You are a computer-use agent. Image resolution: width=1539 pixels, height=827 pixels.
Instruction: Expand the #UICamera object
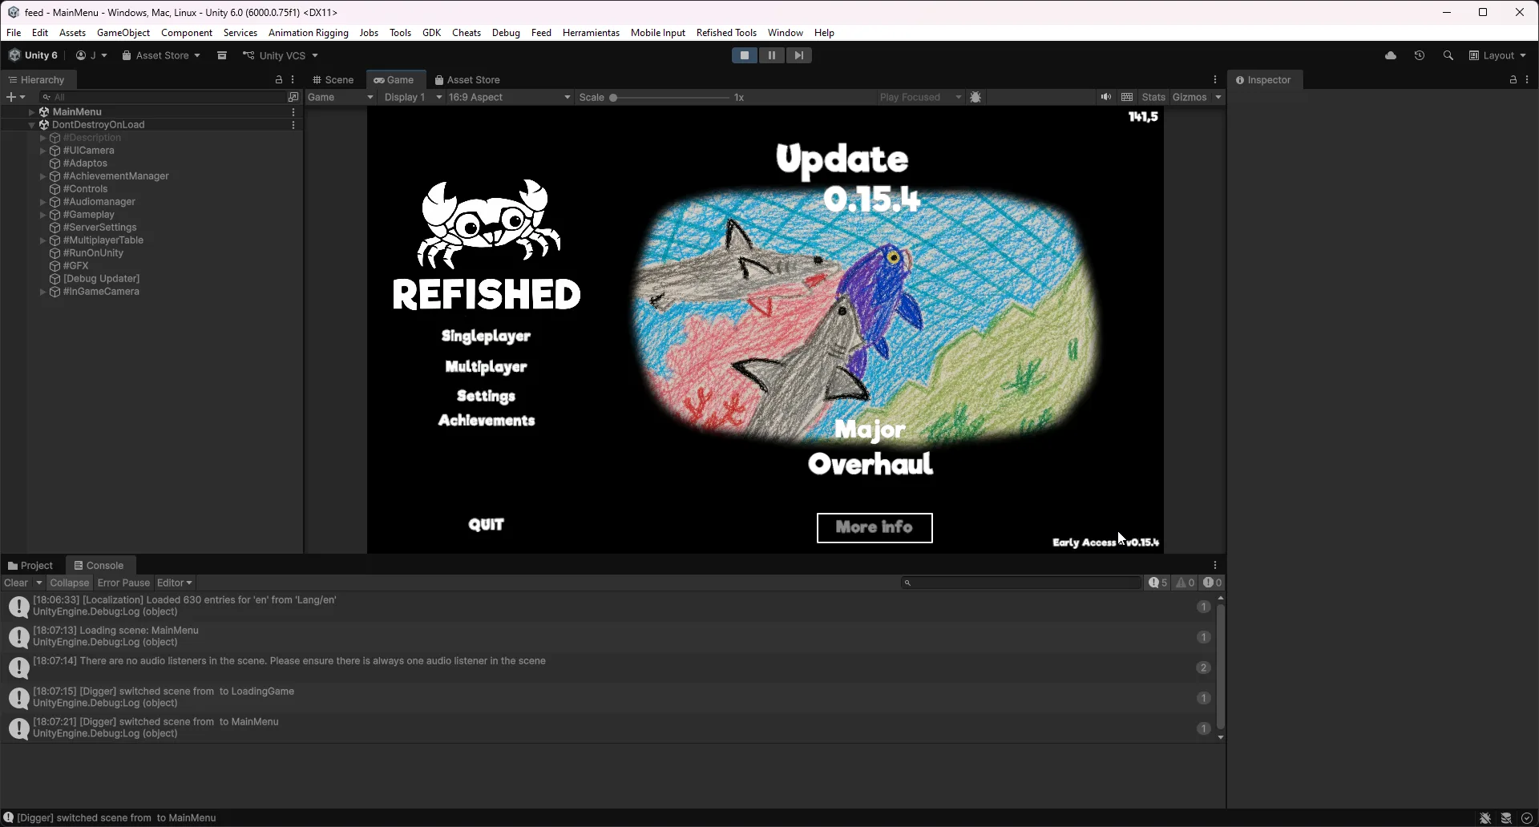coord(42,151)
